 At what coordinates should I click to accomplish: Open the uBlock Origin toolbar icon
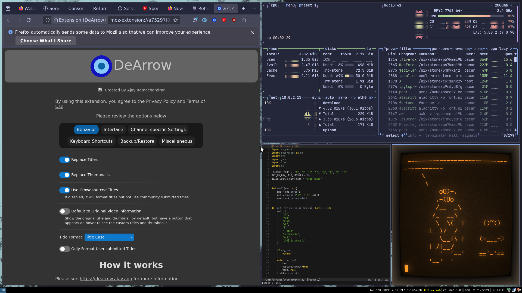pos(234,20)
